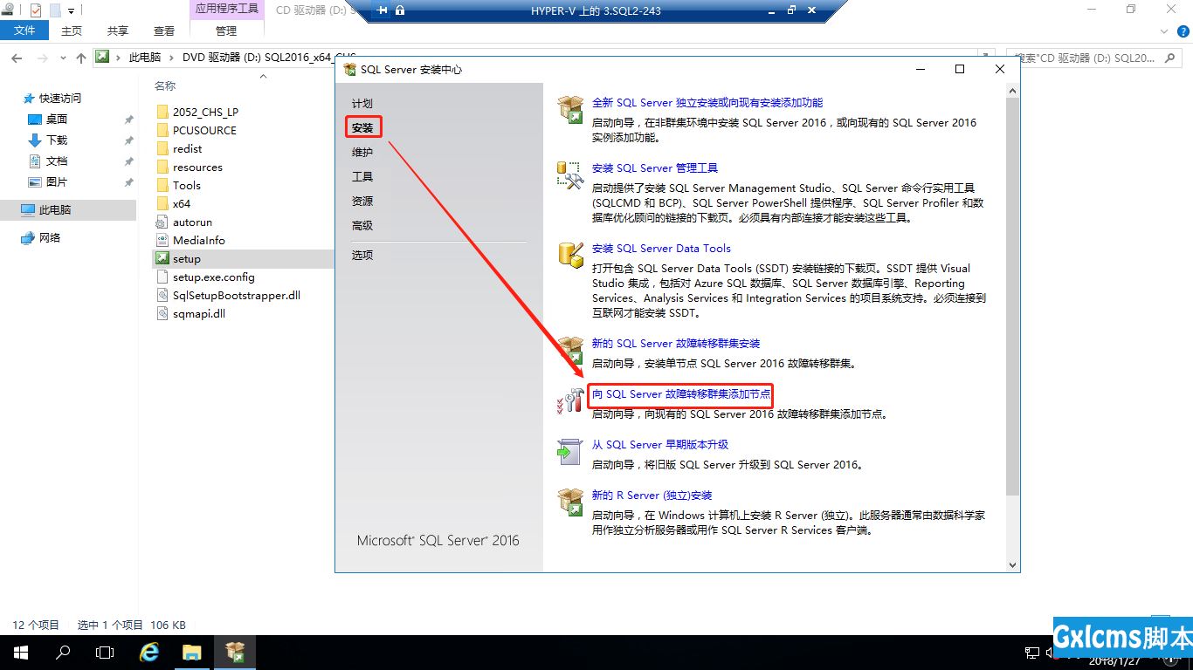This screenshot has height=670, width=1193.
Task: Click the SQL Server setup taskbar icon
Action: (235, 652)
